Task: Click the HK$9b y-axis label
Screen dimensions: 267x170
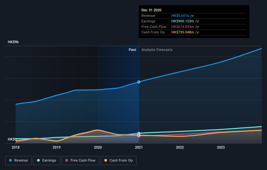Action: click(13, 42)
